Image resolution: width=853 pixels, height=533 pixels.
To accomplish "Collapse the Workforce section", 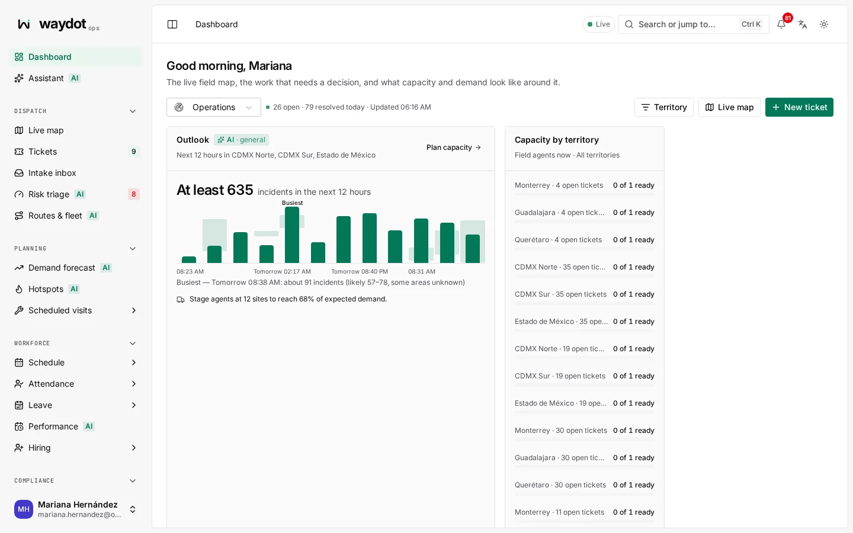I will [133, 343].
